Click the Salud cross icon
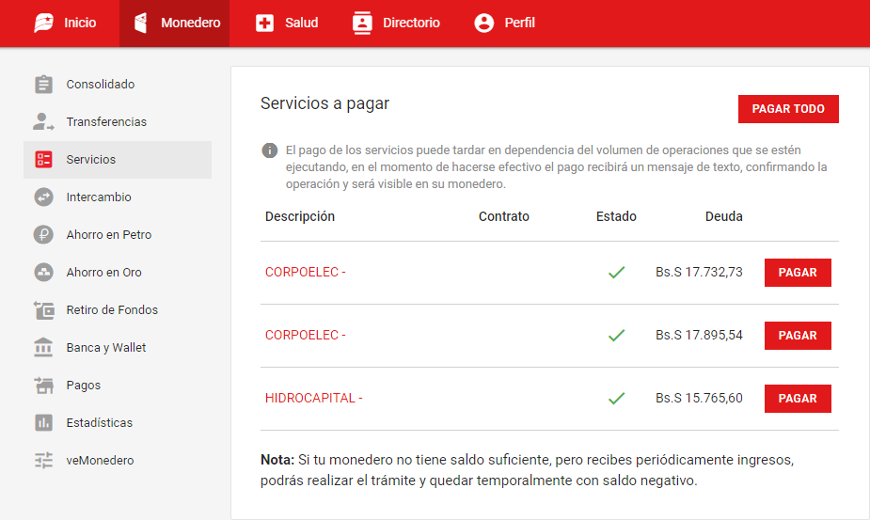This screenshot has height=520, width=870. [x=264, y=23]
